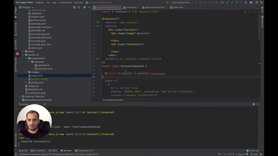Switch to the index.html editor tab
This screenshot has height=156, width=278.
tap(178, 7)
